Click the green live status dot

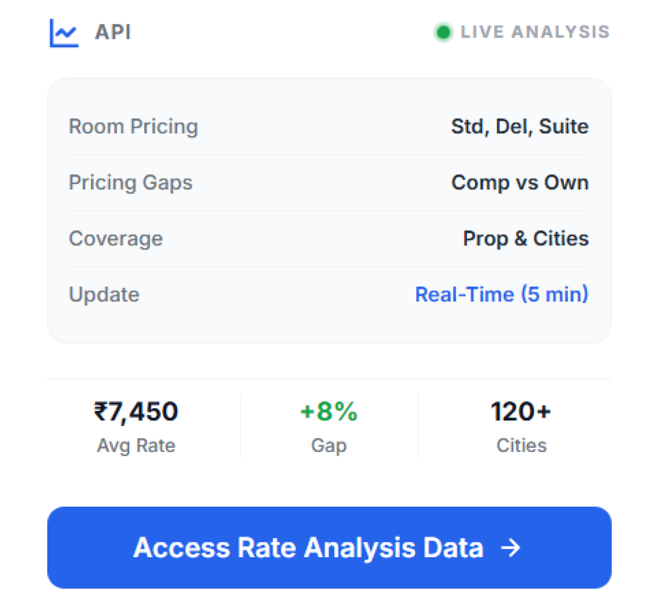tap(443, 32)
